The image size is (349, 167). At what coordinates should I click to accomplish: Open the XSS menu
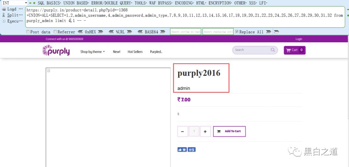pos(252,3)
